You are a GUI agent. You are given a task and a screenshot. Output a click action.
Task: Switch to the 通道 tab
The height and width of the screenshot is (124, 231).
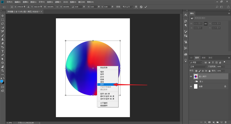point(204,58)
